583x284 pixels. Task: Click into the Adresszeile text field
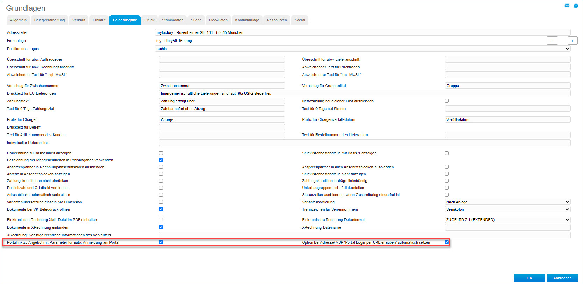click(x=362, y=32)
